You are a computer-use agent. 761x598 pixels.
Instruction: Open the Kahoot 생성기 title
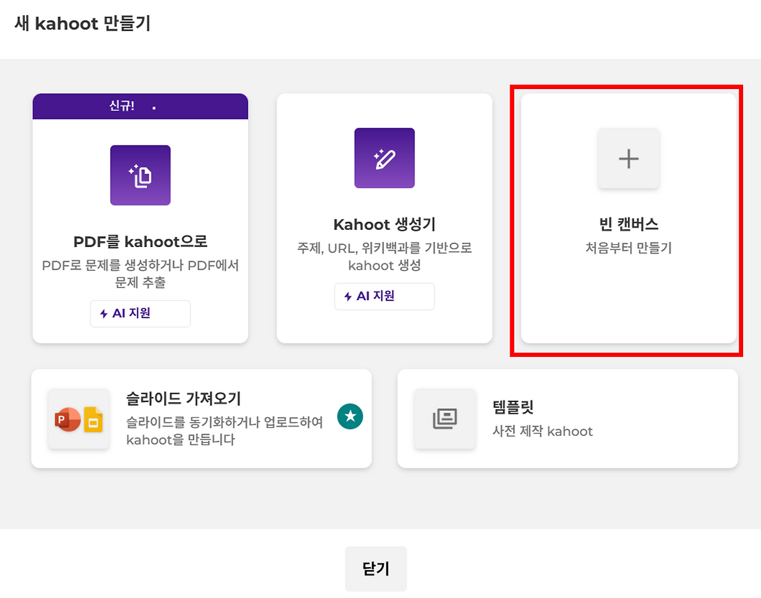tap(385, 224)
